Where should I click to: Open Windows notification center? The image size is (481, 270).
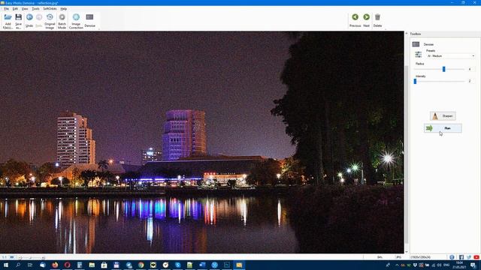[x=473, y=265]
